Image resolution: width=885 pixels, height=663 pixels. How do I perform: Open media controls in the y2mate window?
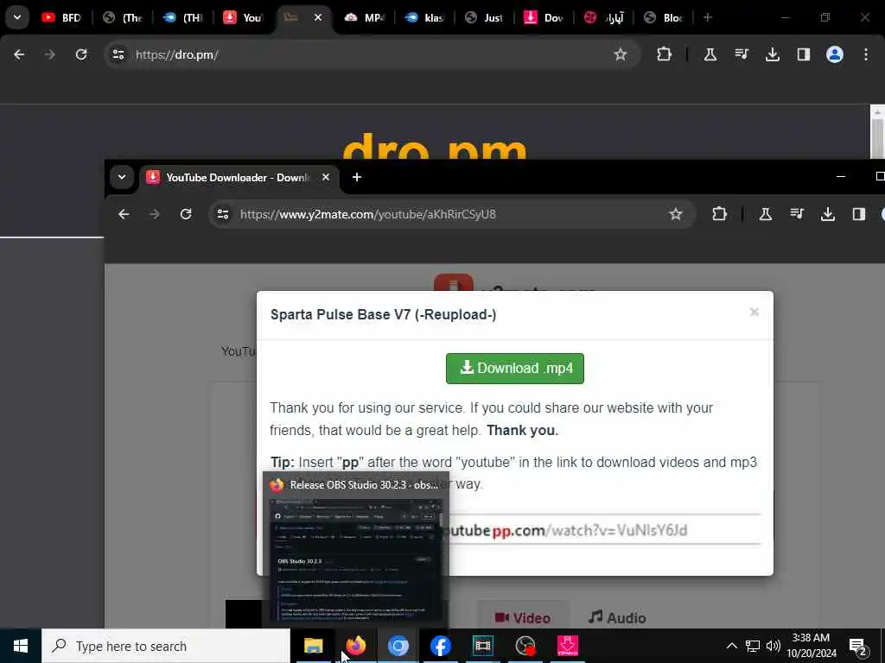[x=796, y=214]
